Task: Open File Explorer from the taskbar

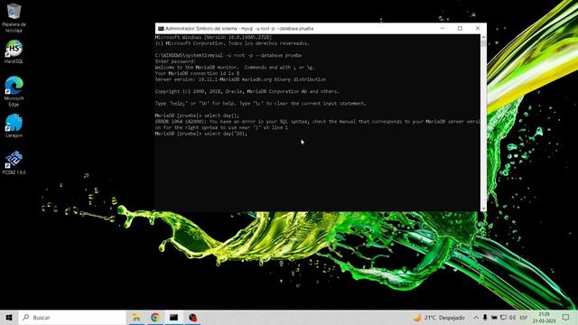Action: [x=136, y=317]
